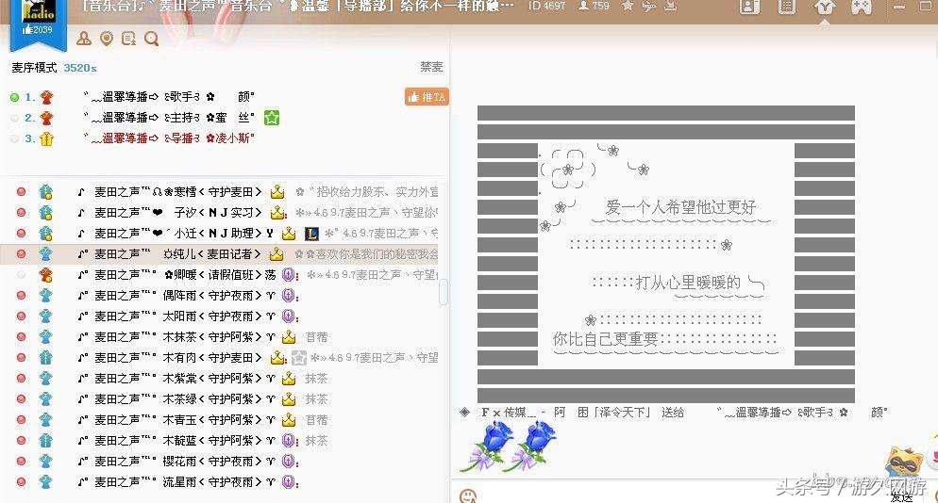Select user 太阳雨 <守护夜雨>
This screenshot has width=938, height=503.
(x=176, y=316)
